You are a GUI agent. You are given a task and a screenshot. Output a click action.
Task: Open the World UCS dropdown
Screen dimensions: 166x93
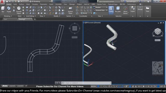(x=86, y=13)
